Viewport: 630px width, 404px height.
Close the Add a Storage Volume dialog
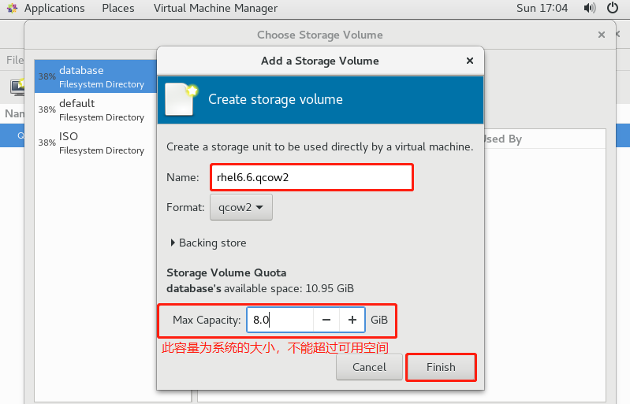[x=470, y=61]
